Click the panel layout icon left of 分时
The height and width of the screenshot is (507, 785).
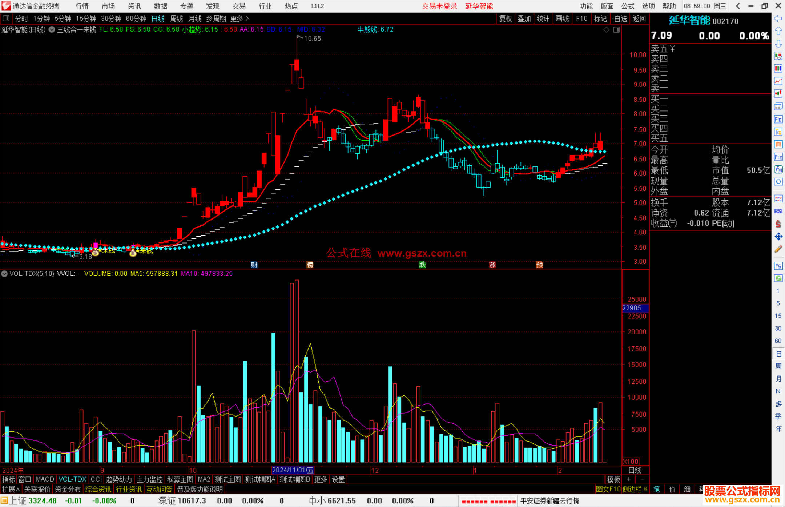coord(6,18)
